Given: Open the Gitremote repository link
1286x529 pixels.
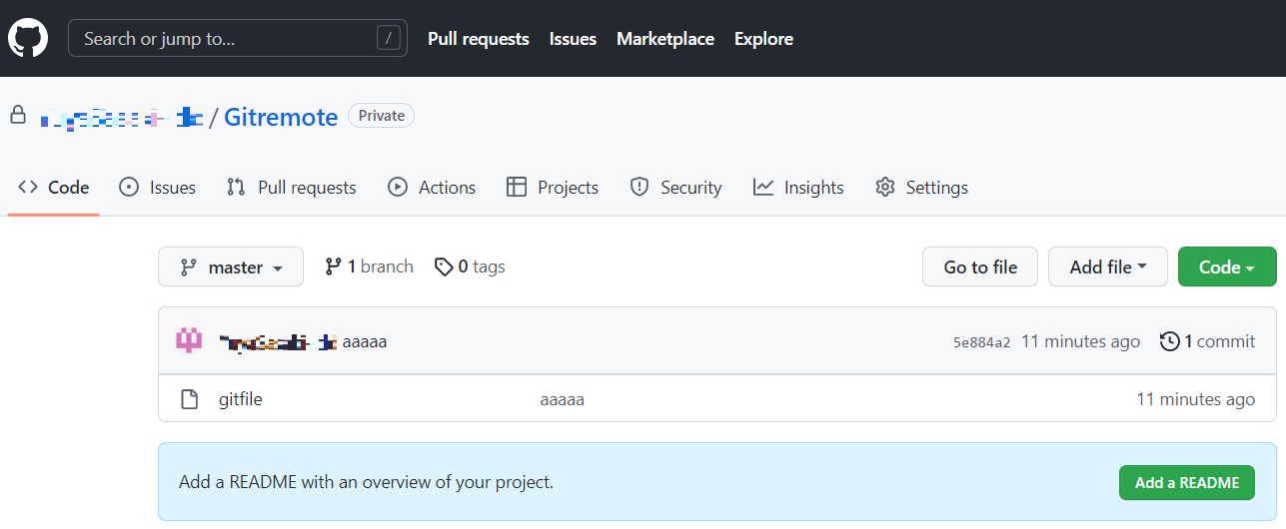Looking at the screenshot, I should [281, 117].
